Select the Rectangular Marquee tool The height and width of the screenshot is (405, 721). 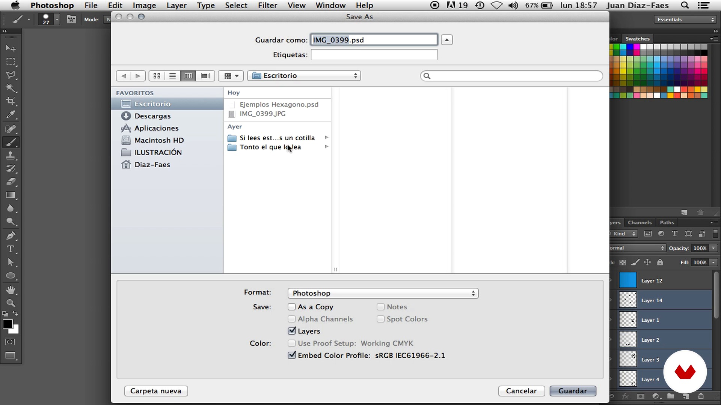pyautogui.click(x=11, y=61)
